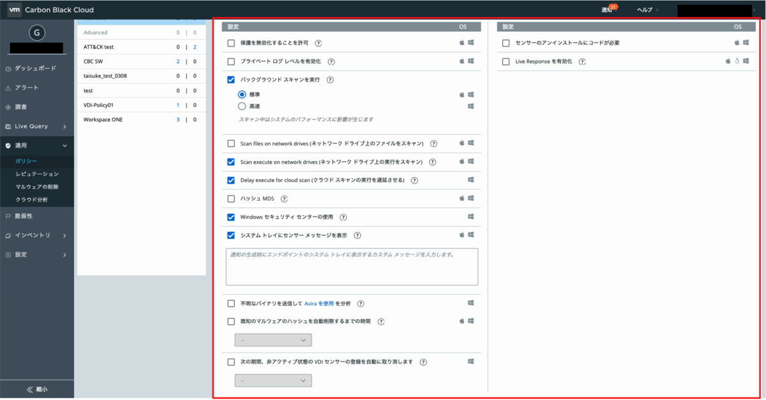The image size is (766, 400).
Task: Select the VDI-Policy01 policy row
Action: (x=141, y=105)
